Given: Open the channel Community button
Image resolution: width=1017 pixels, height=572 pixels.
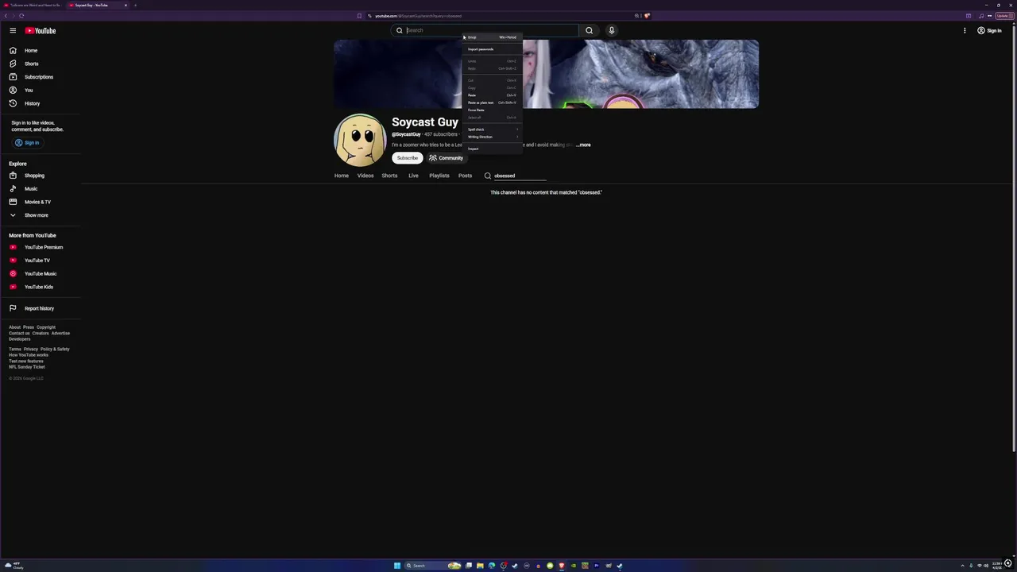Looking at the screenshot, I should 446,158.
